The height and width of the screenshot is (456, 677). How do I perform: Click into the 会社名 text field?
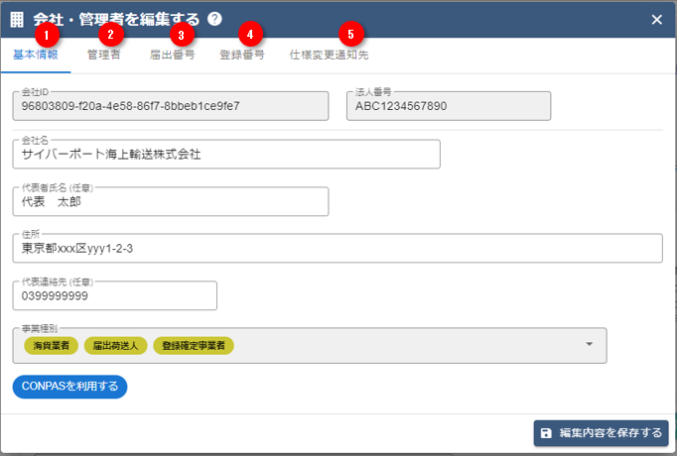[225, 155]
